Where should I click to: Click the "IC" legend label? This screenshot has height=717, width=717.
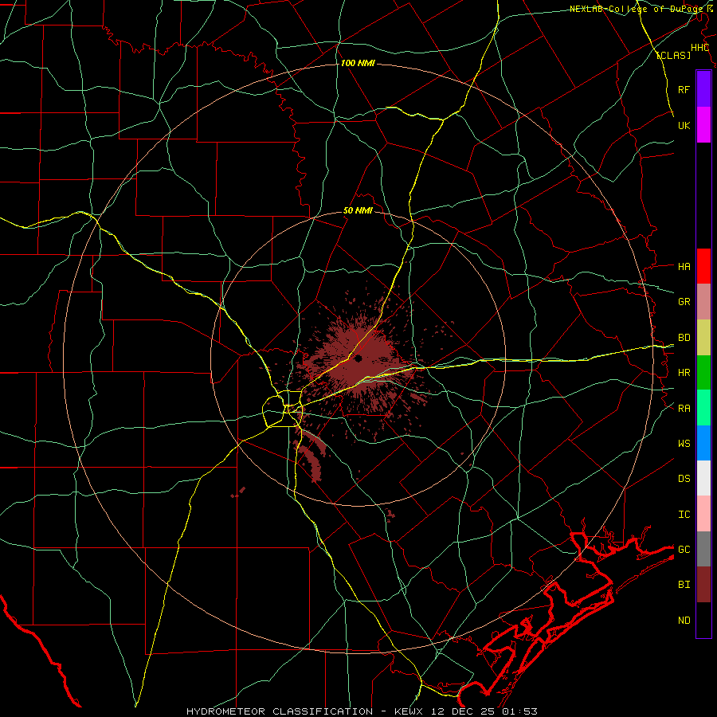684,514
